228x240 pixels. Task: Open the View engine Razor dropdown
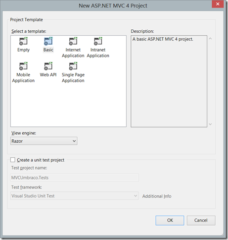point(44,141)
